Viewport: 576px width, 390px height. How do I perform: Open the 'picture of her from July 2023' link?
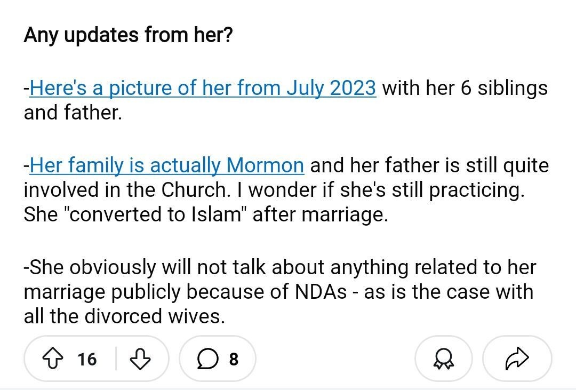pyautogui.click(x=203, y=88)
